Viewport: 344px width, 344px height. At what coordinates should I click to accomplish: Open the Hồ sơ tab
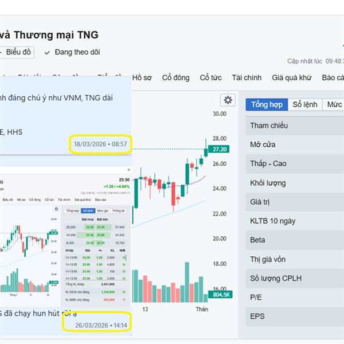pos(142,78)
